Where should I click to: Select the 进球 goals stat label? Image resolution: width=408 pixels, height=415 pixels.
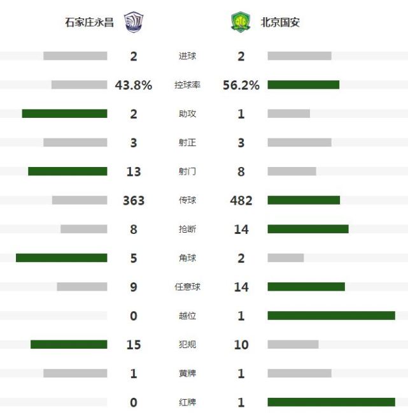point(187,56)
